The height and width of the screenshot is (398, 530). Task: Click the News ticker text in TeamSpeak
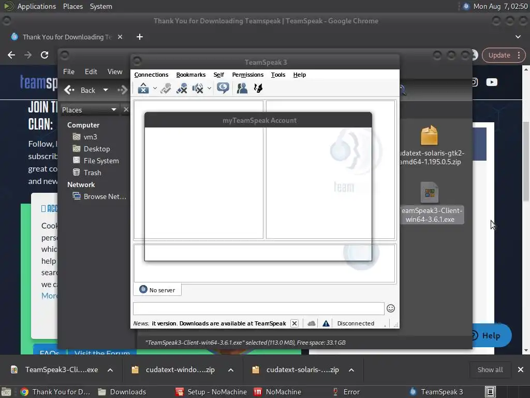(x=210, y=323)
